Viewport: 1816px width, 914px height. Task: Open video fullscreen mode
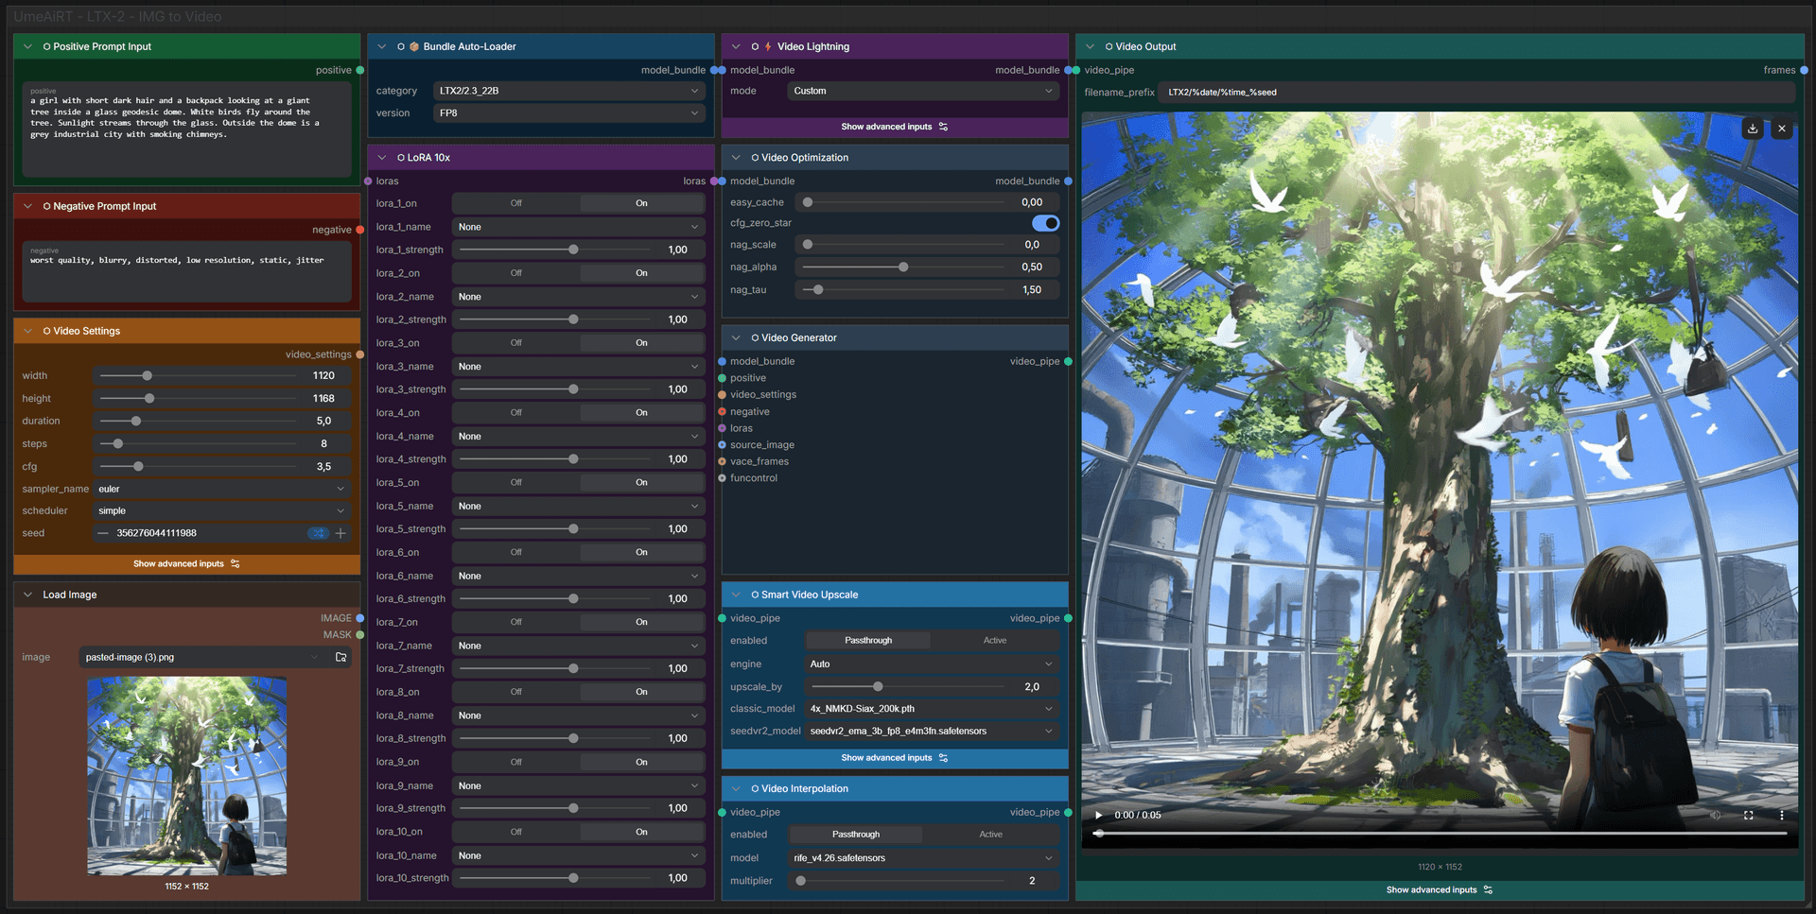(x=1749, y=815)
